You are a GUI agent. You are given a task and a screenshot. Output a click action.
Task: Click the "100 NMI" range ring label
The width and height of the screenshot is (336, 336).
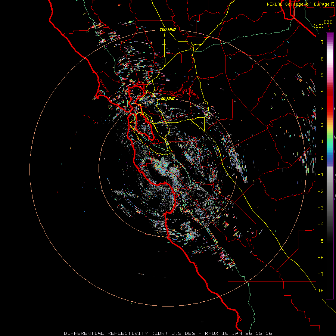point(168,29)
